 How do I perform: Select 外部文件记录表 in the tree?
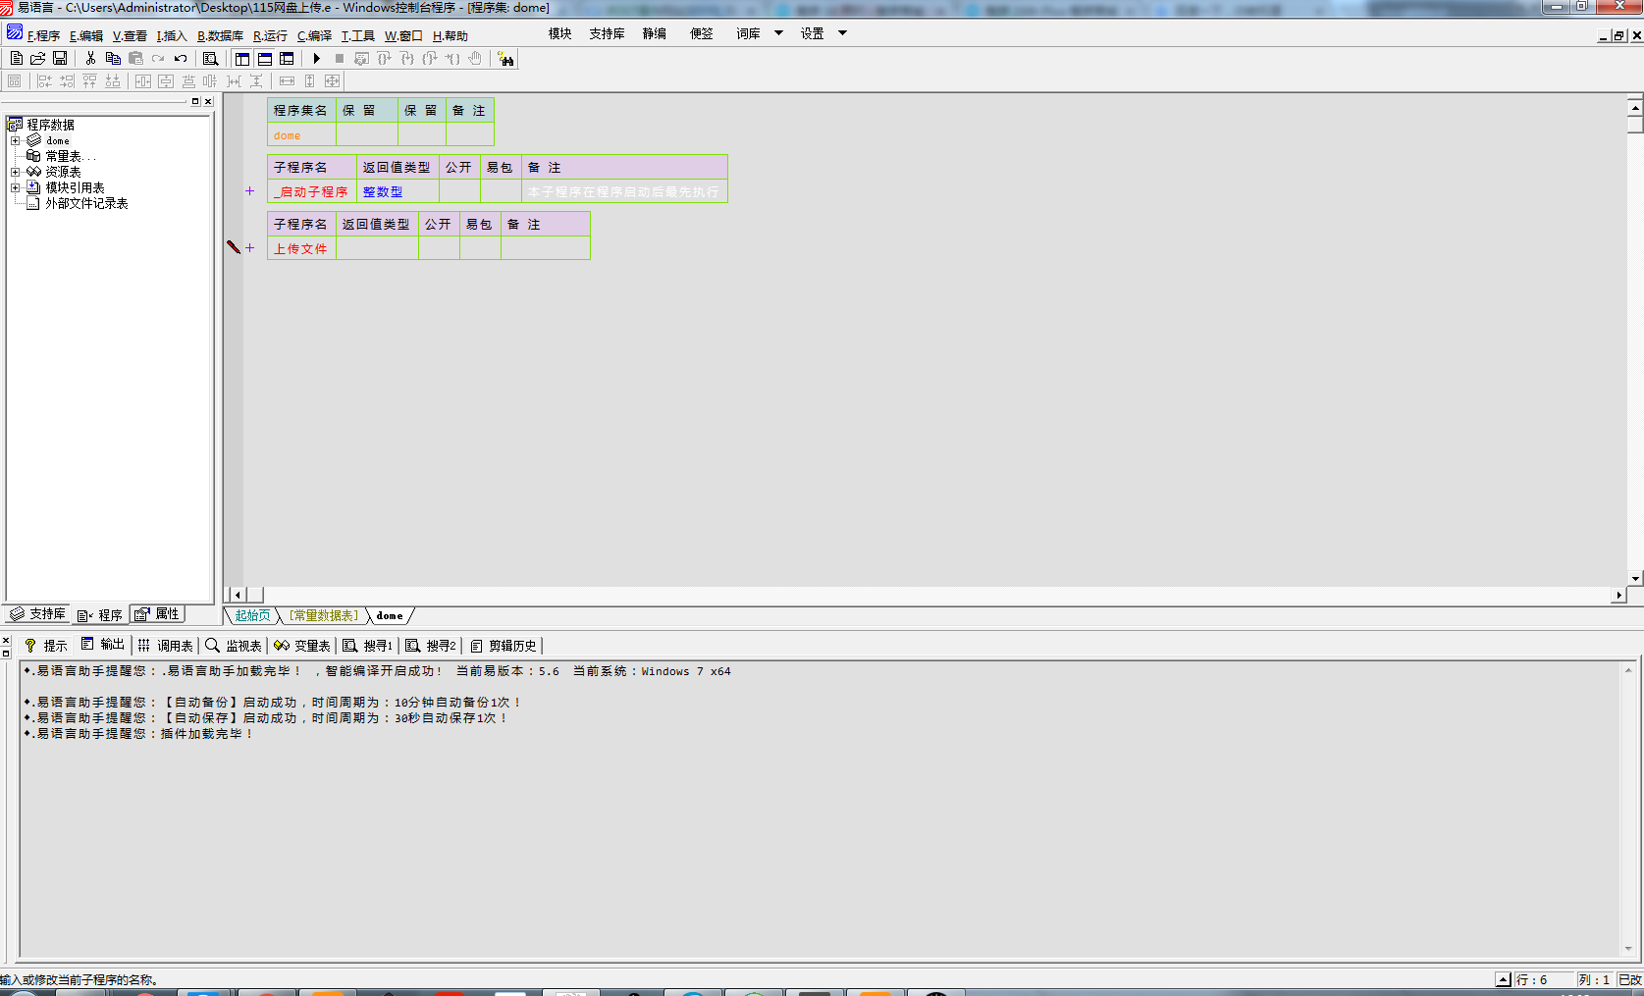pyautogui.click(x=86, y=203)
